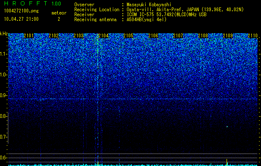Click the time marker 2109

[228, 36]
